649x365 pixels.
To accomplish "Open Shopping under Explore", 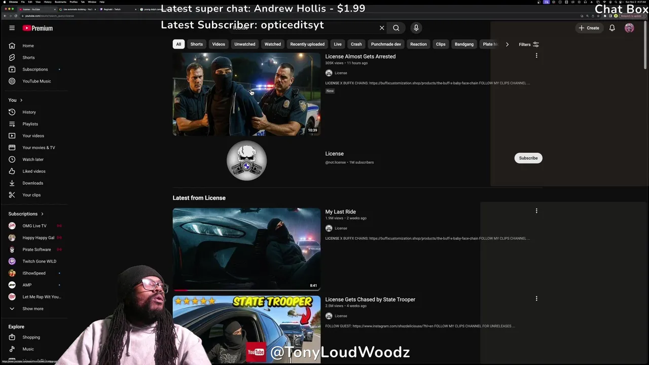I will [33, 337].
